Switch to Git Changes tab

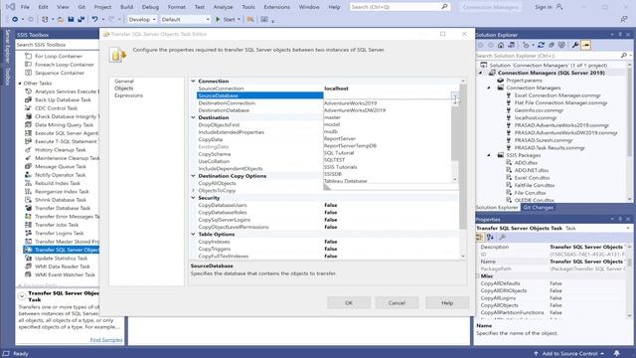coord(538,208)
